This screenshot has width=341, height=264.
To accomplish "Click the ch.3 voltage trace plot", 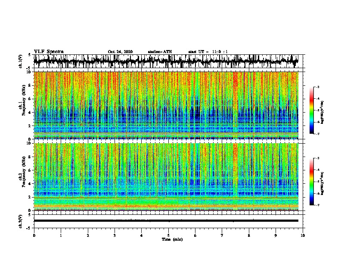I will point(166,221).
